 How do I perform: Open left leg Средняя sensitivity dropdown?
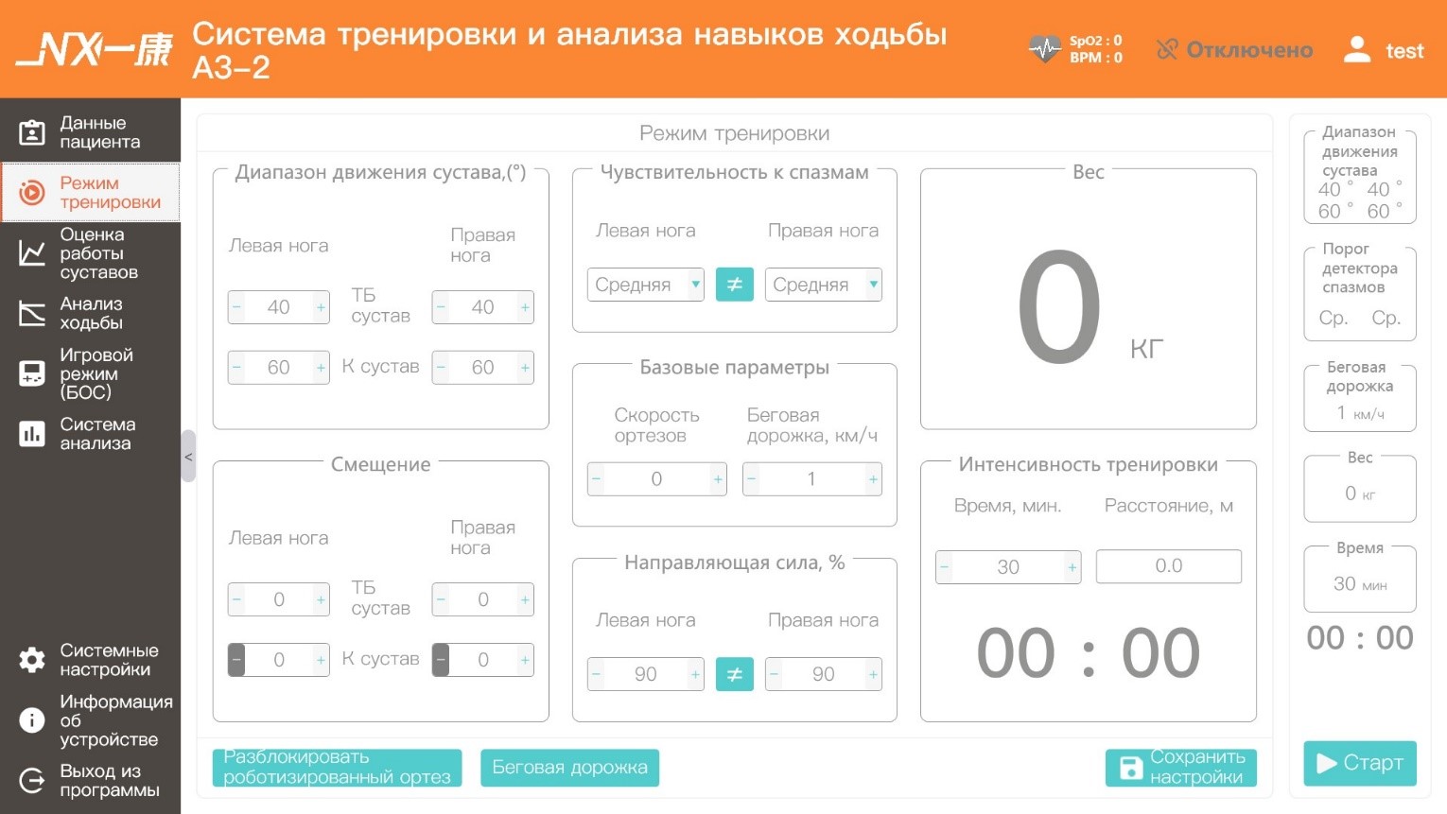tap(646, 285)
